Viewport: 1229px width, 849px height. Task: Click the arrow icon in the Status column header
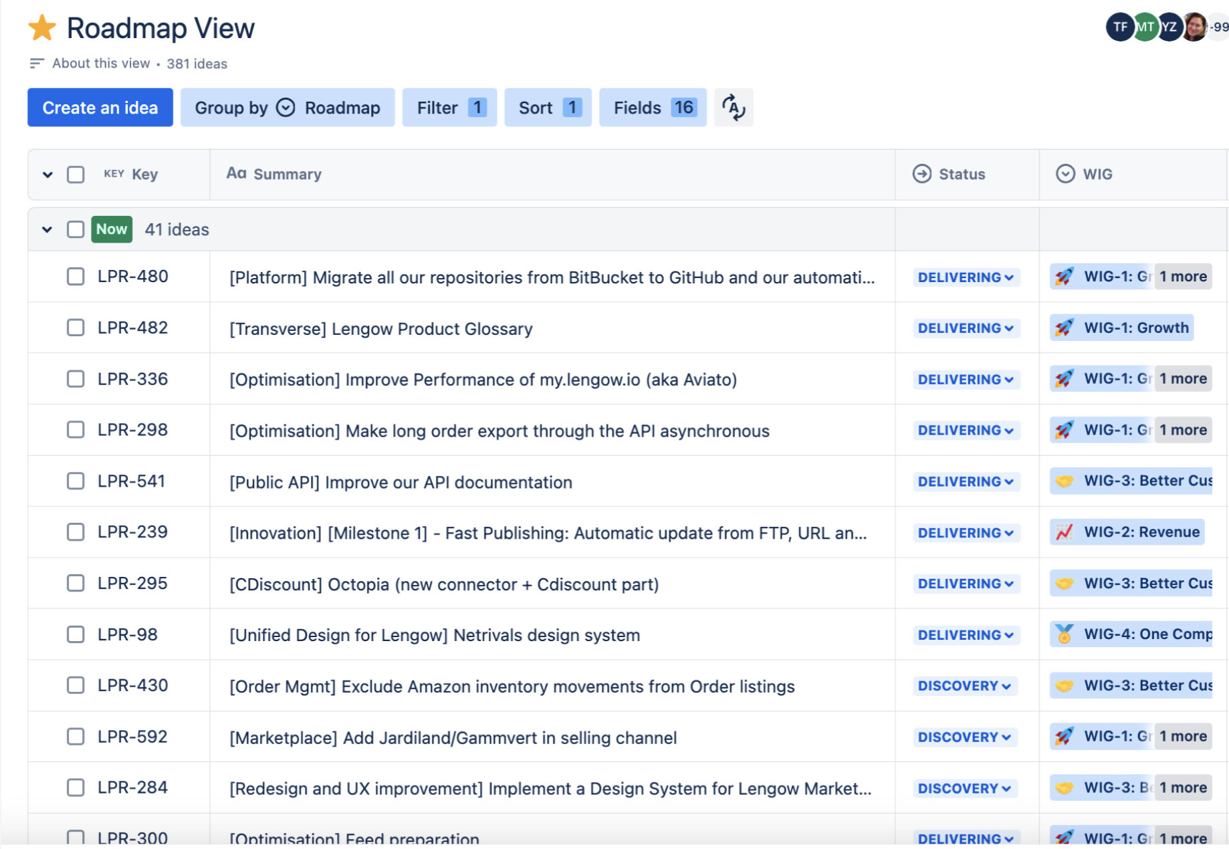[921, 174]
